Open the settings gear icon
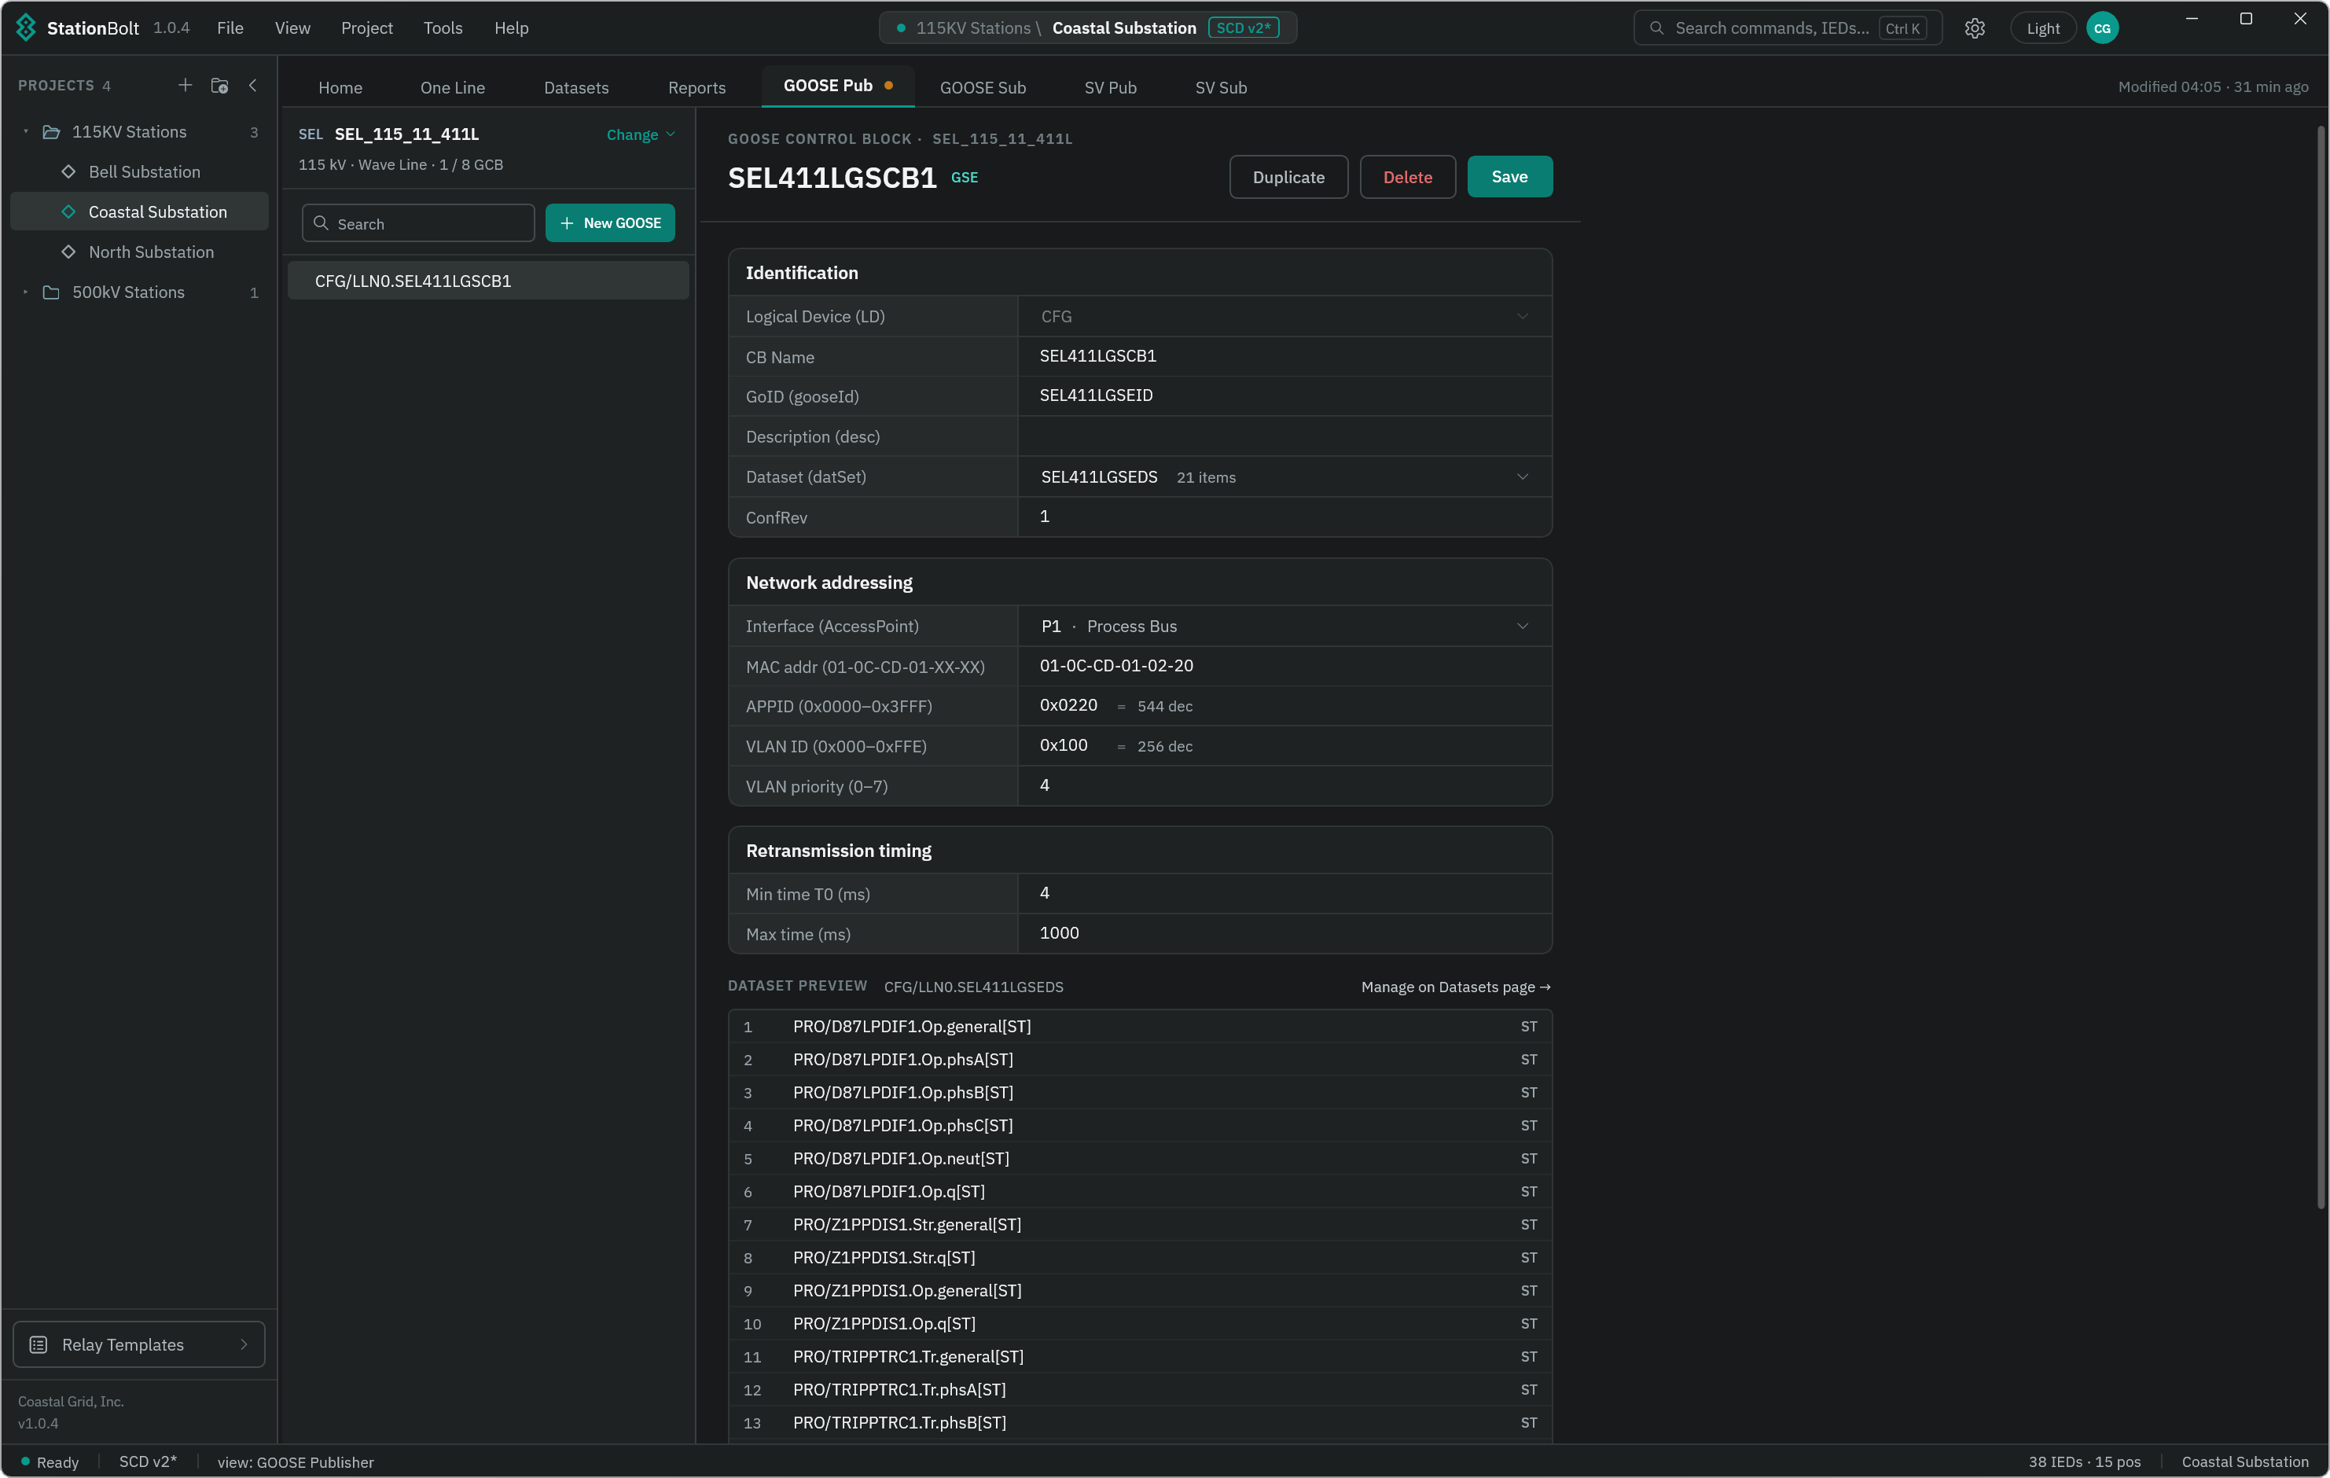 [1975, 28]
